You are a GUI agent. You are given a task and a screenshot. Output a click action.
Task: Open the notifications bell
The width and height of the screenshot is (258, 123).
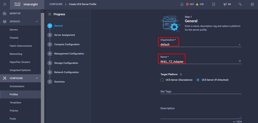(x=182, y=4)
